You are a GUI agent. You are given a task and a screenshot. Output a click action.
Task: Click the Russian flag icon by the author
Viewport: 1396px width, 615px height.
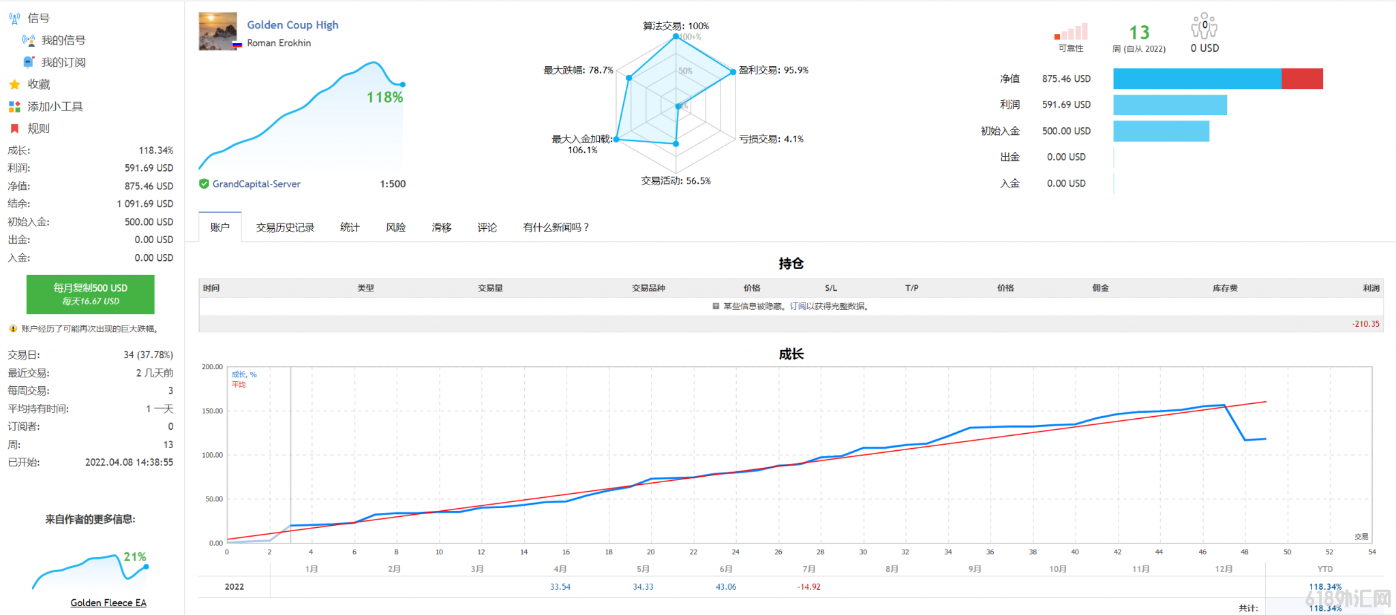coord(237,44)
